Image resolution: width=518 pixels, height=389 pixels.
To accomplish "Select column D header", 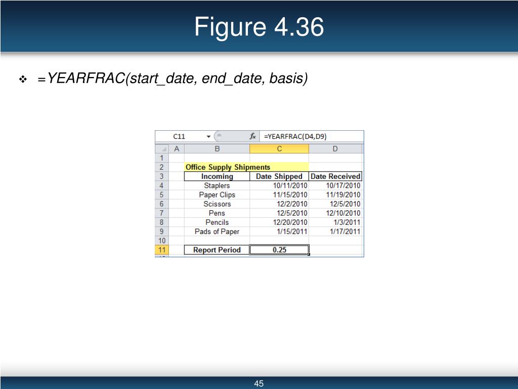I will coord(335,149).
